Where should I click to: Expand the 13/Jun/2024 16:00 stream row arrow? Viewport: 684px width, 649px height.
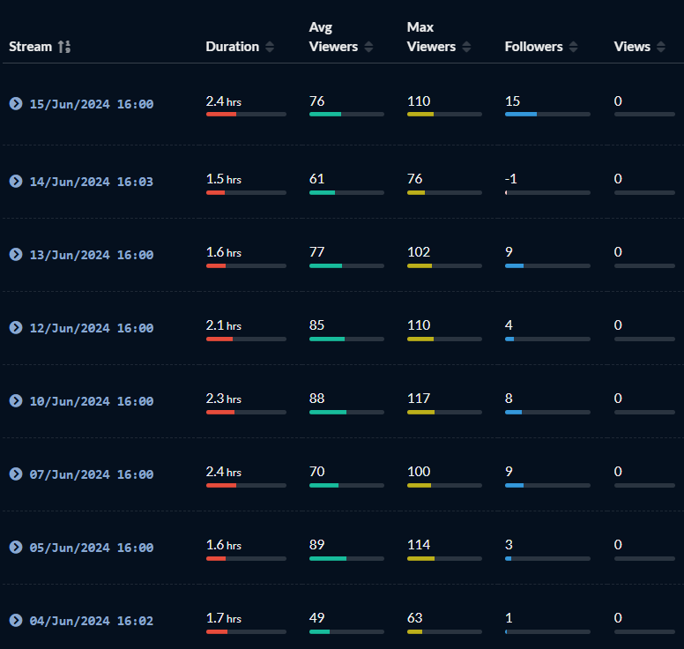(x=15, y=255)
